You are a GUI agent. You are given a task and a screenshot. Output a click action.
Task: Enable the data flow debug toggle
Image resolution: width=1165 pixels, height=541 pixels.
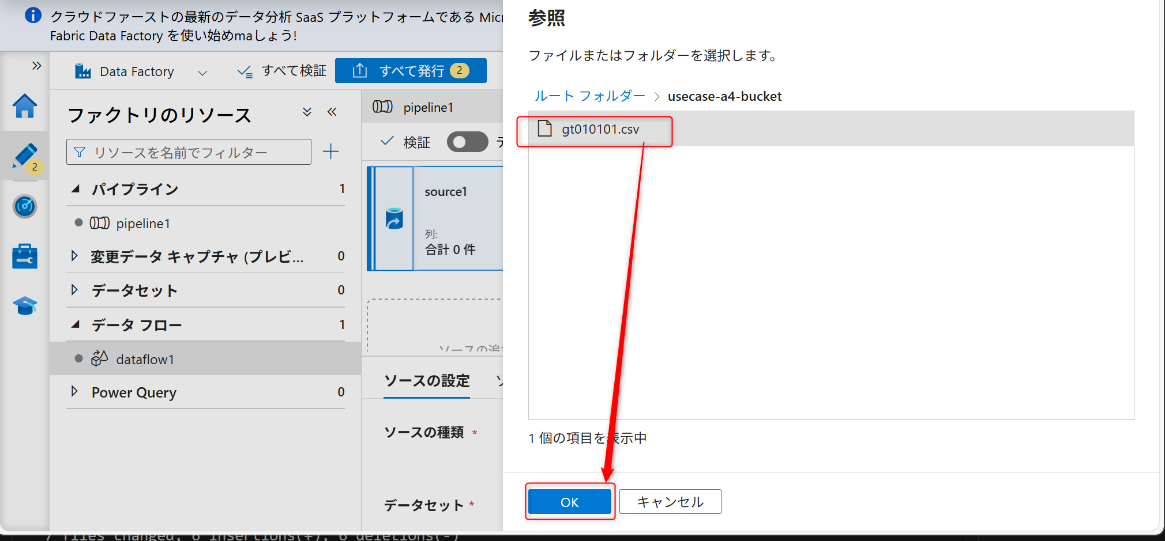pos(467,142)
